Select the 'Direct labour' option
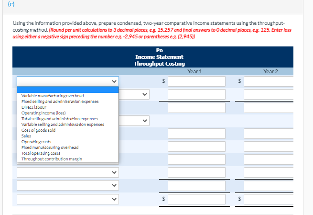This screenshot has width=313, height=215. pos(68,107)
